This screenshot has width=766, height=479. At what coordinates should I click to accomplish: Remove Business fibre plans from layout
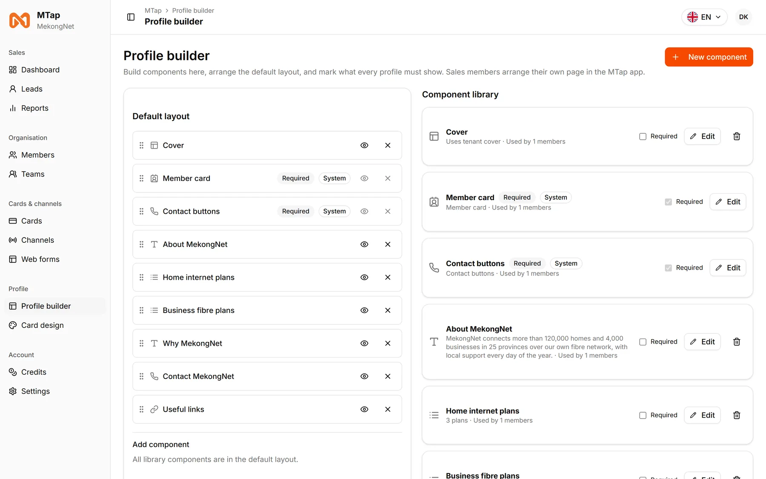coord(388,310)
